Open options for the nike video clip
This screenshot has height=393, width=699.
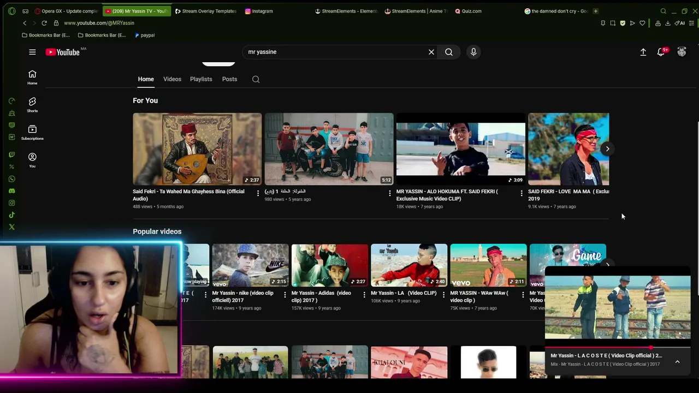coord(285,295)
